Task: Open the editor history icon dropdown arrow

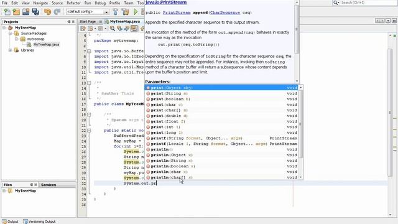Action: coord(95,29)
